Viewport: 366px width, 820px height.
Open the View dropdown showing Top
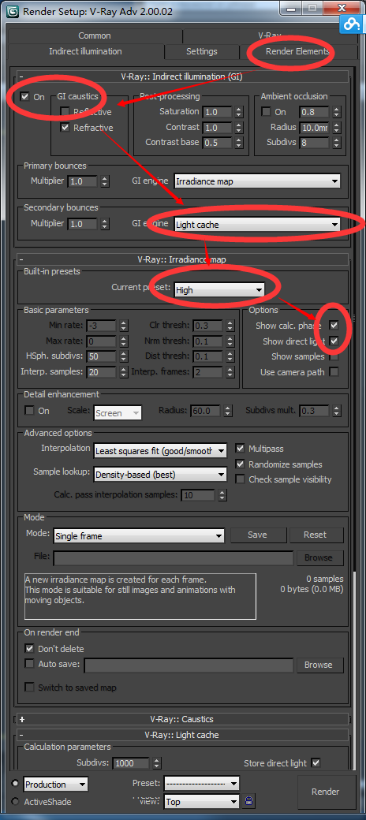coord(201,800)
